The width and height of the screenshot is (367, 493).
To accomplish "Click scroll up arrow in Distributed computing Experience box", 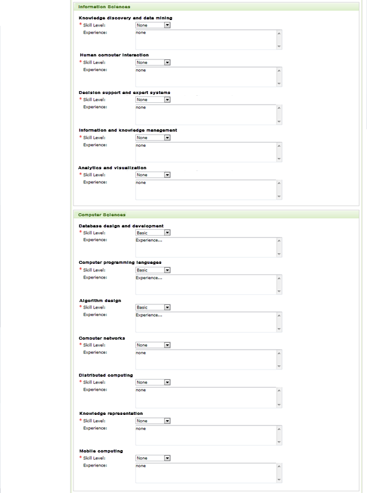I will 279,391.
